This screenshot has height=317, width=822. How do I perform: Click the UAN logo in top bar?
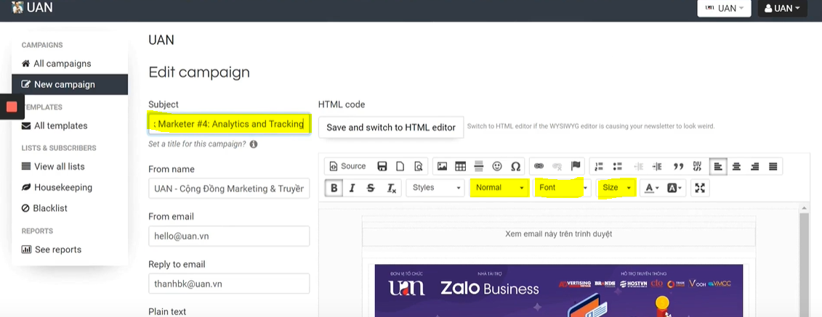pos(32,8)
